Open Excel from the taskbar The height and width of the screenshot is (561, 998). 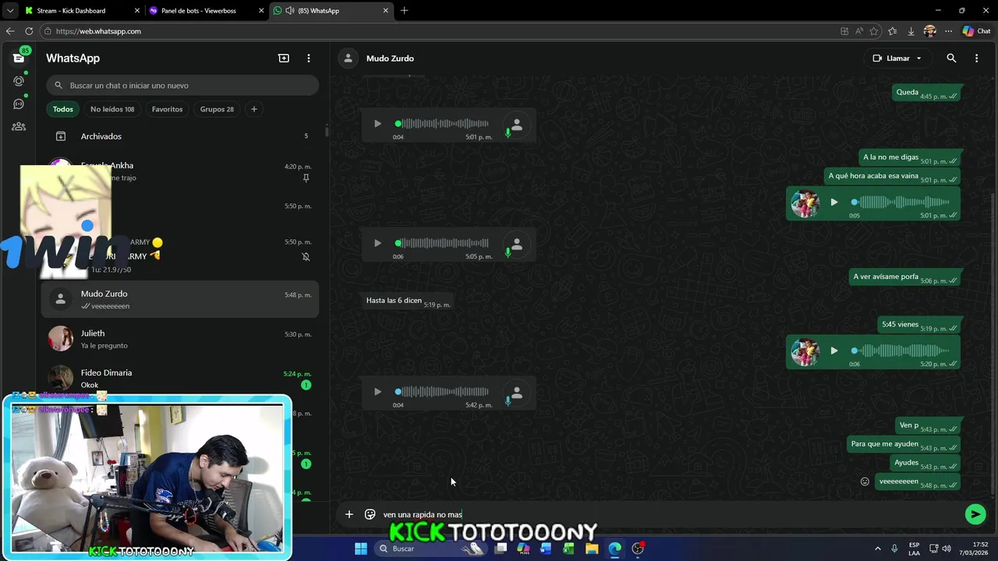click(x=568, y=549)
